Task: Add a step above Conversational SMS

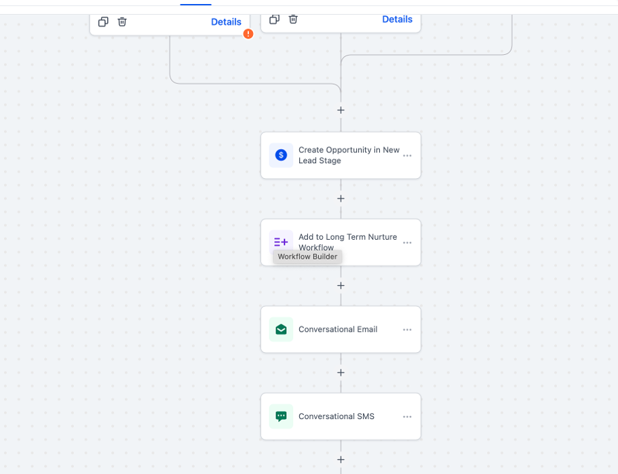Action: click(x=341, y=372)
